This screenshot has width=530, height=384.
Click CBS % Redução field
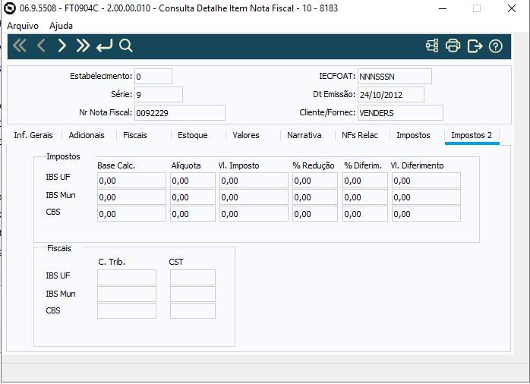[x=315, y=214]
